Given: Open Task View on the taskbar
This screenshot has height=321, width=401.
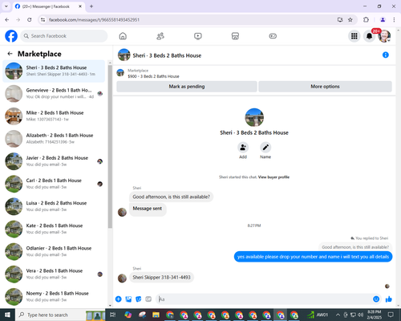Looking at the screenshot, I should [x=113, y=315].
